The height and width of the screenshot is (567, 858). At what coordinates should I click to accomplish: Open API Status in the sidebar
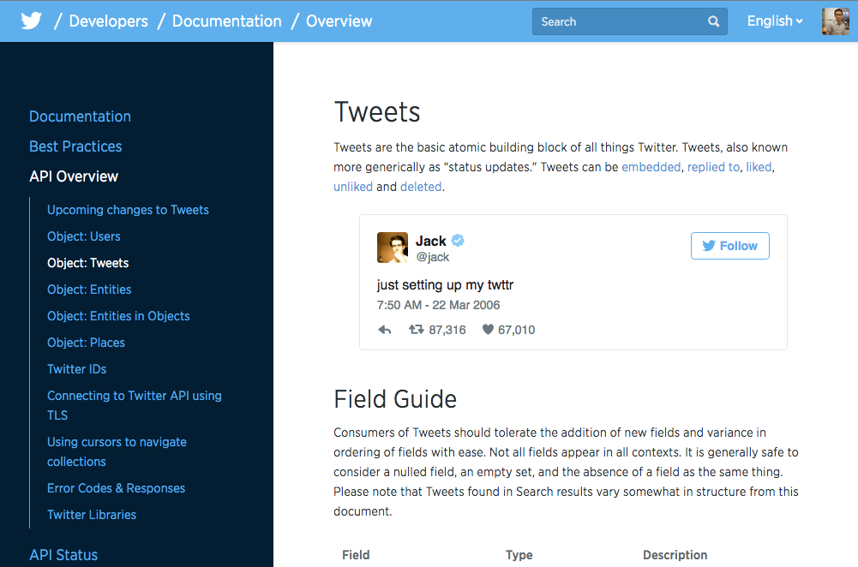63,555
